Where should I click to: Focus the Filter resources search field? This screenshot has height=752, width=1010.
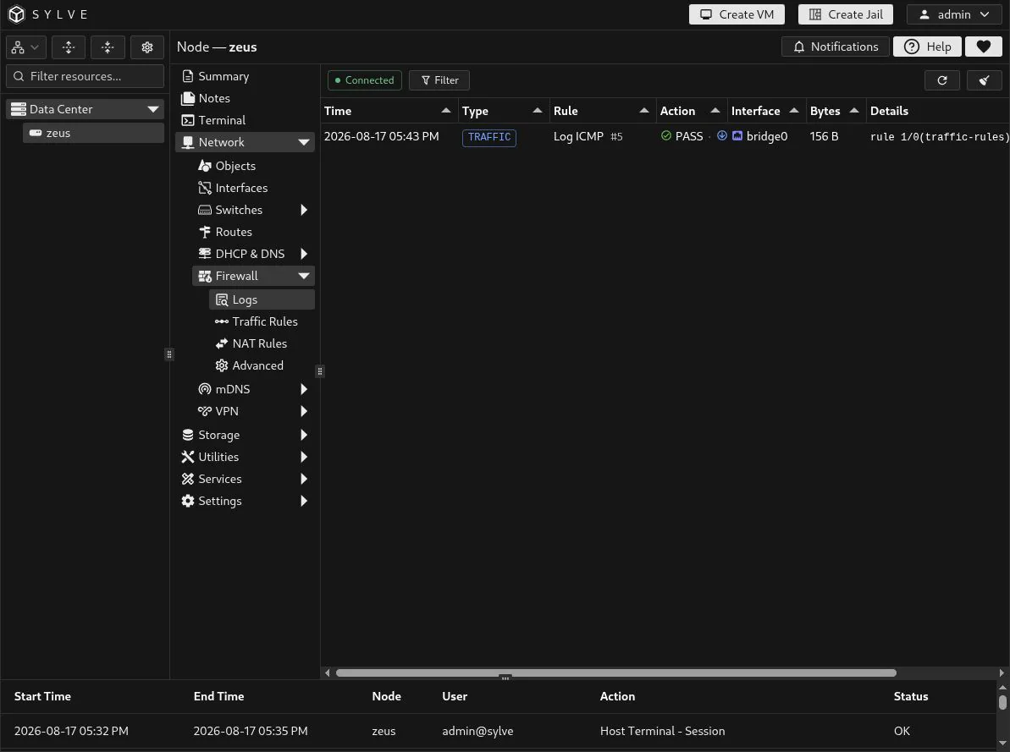[x=85, y=76]
